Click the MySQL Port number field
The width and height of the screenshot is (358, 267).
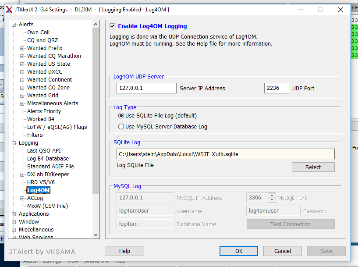point(258,198)
